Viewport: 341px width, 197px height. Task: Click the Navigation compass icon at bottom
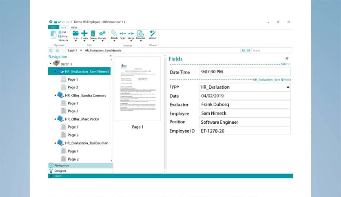click(x=51, y=165)
